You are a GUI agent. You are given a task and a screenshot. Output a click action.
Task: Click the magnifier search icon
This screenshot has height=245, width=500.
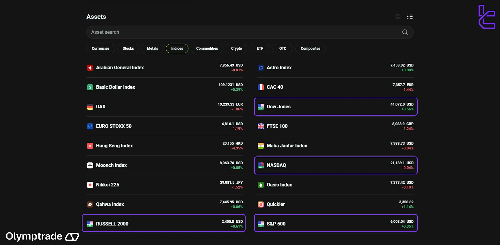[x=405, y=32]
